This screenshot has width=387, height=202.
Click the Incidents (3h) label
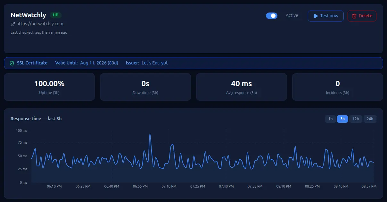point(338,93)
